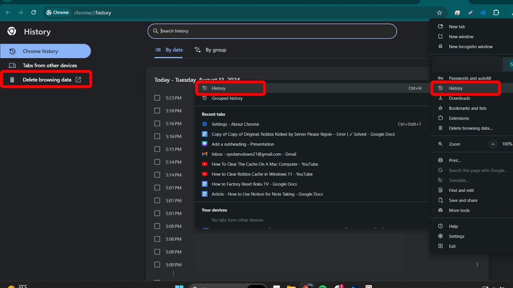The width and height of the screenshot is (513, 288).
Task: Check the 5:23 PM history entry checkbox
Action: point(157,98)
